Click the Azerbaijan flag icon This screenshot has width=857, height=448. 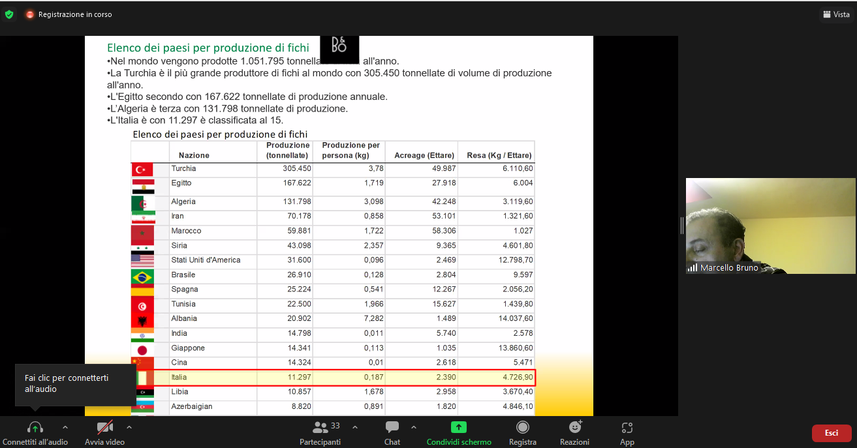coord(142,408)
